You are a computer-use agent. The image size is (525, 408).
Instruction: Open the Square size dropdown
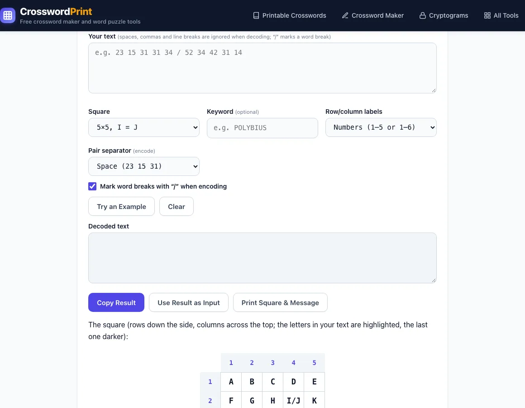coord(144,127)
